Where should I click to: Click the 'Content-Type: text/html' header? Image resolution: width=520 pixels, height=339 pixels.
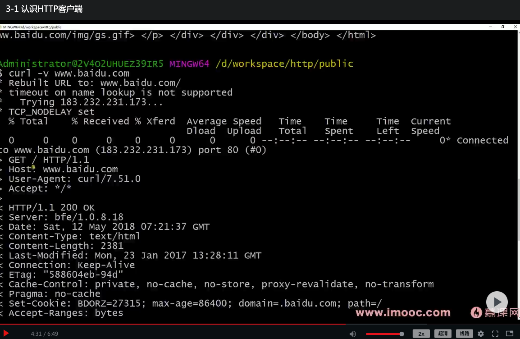pos(74,237)
